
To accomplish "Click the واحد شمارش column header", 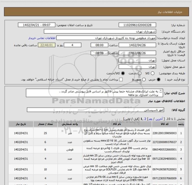I will tap(70, 124).
